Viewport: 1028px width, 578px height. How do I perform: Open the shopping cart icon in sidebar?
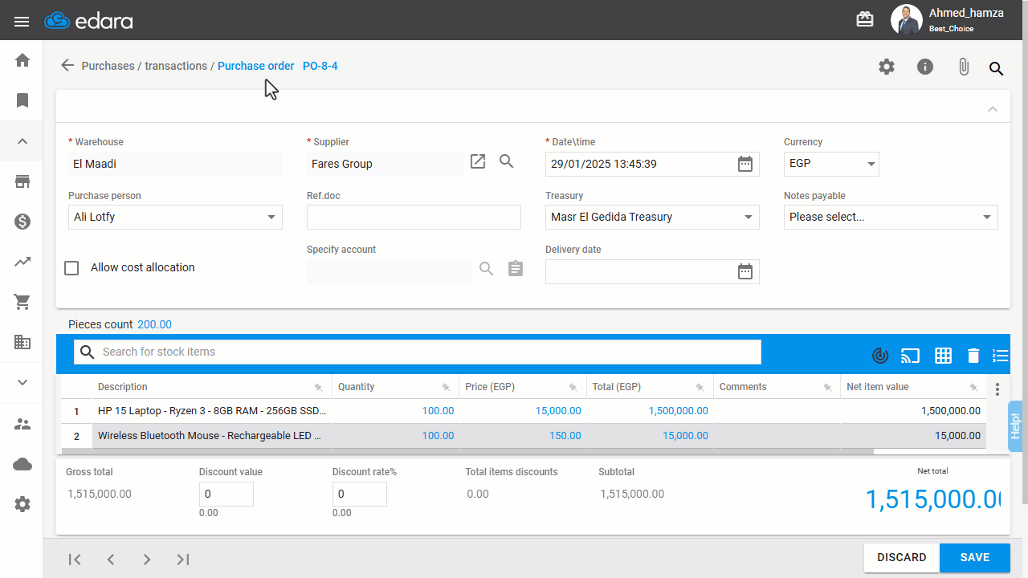click(22, 302)
